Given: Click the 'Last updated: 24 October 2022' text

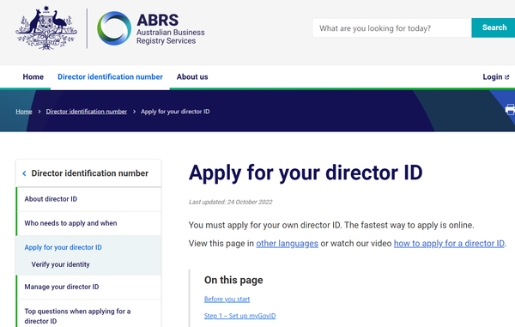Looking at the screenshot, I should (x=231, y=202).
